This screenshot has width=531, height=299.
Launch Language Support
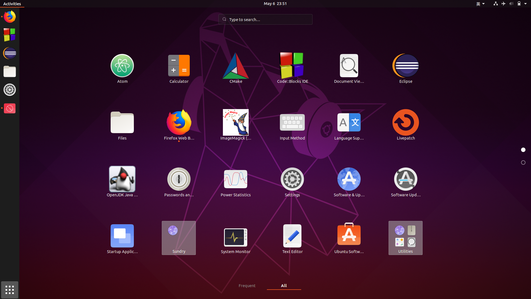coord(349,125)
